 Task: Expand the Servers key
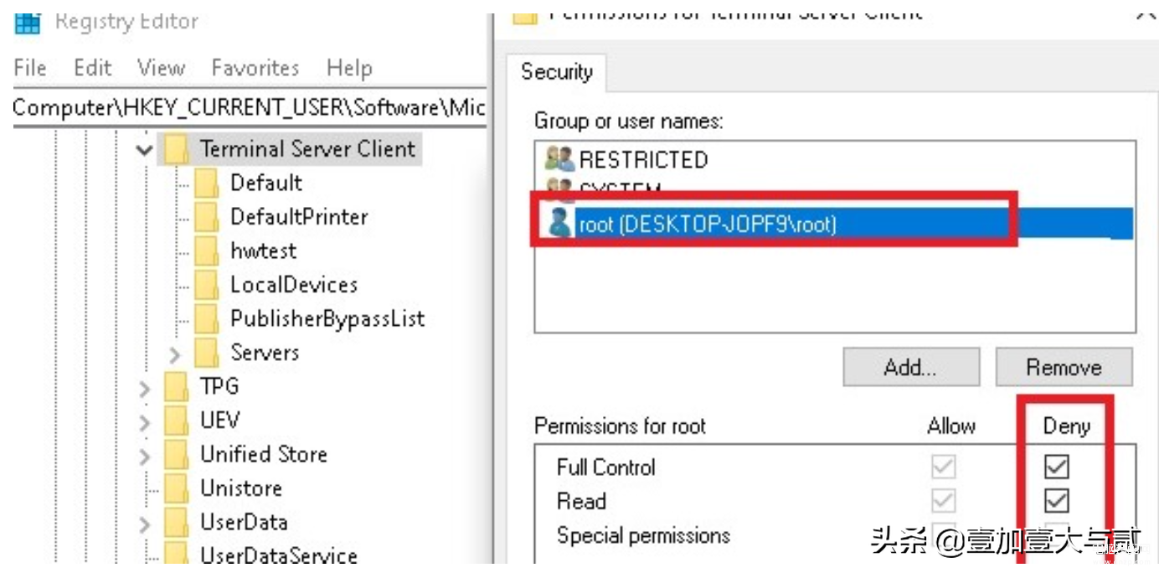(174, 354)
